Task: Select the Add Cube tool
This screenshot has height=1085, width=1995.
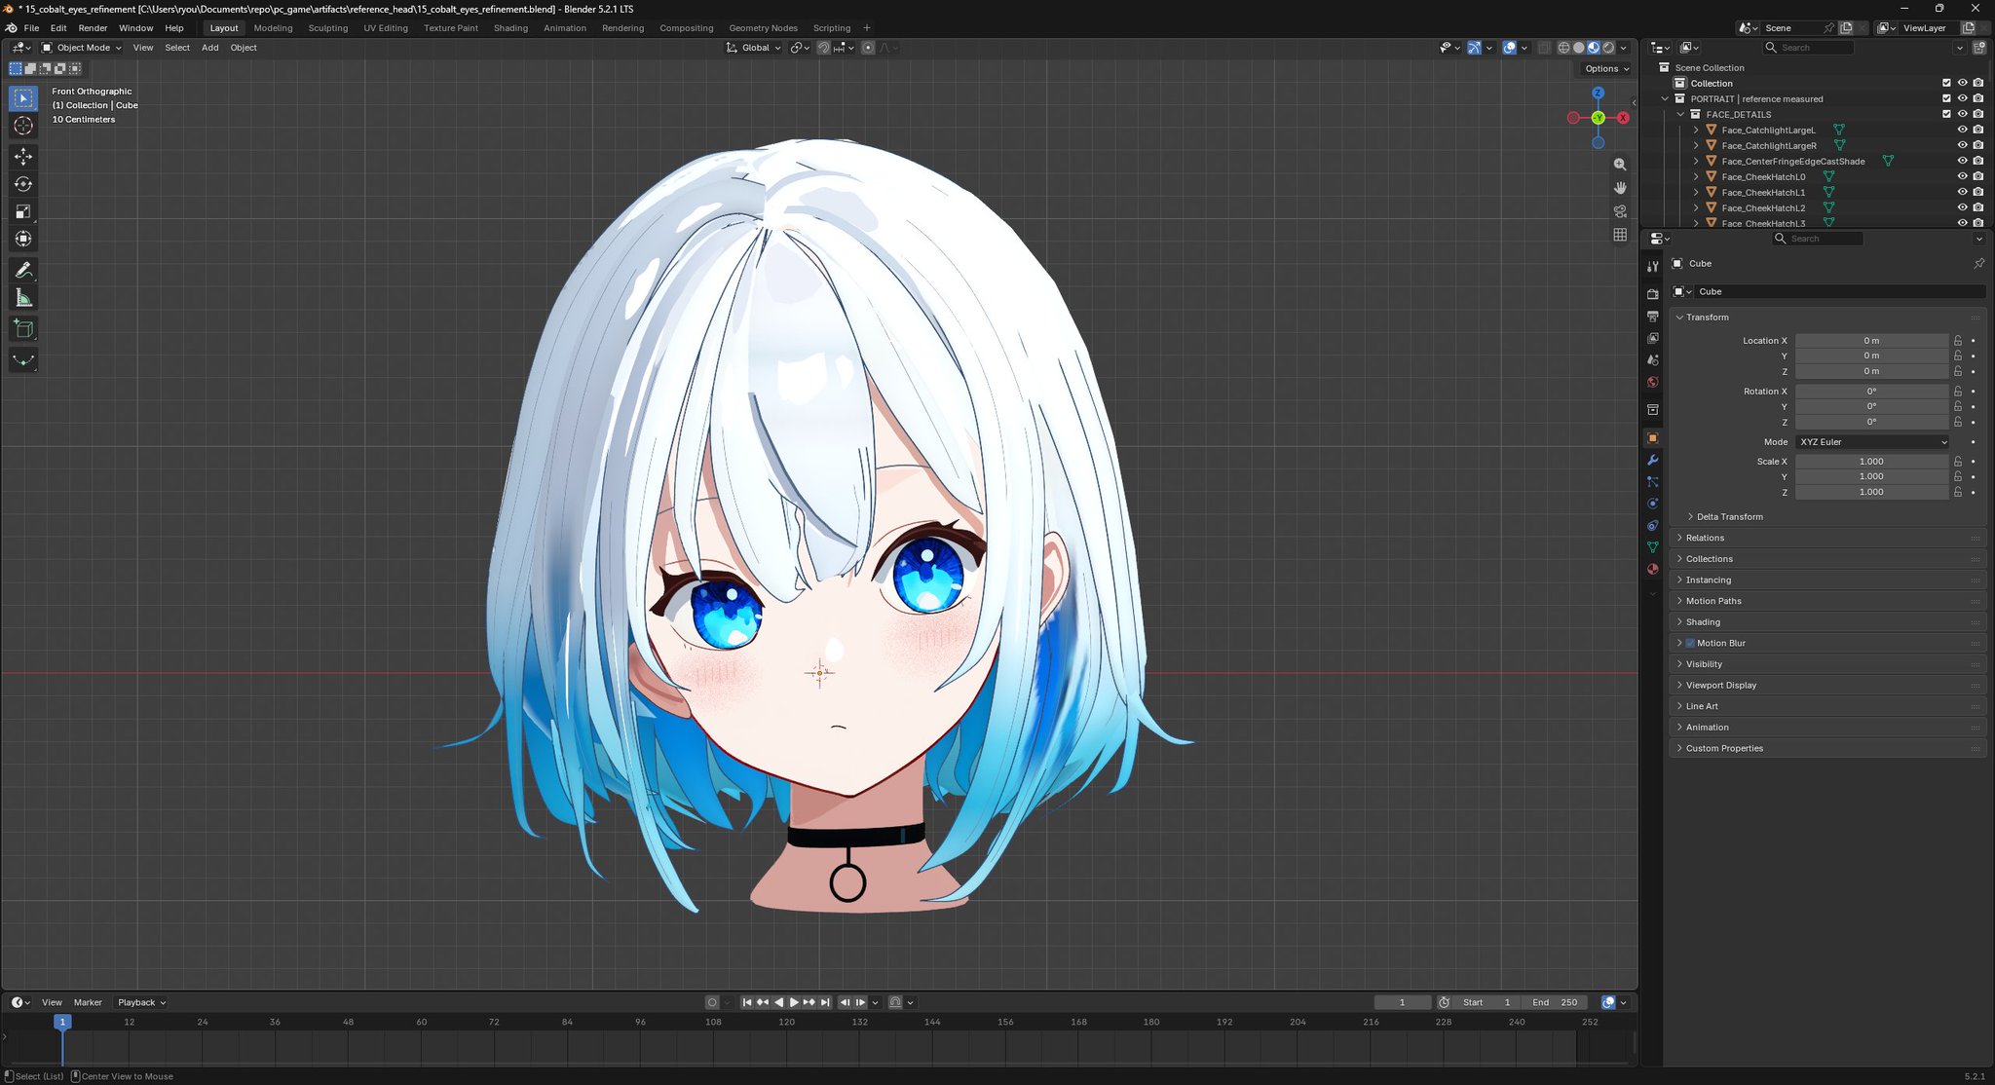Action: [23, 329]
